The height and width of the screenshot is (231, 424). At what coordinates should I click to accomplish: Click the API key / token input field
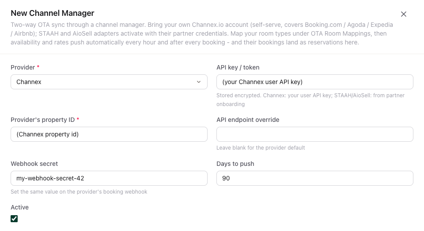point(315,82)
